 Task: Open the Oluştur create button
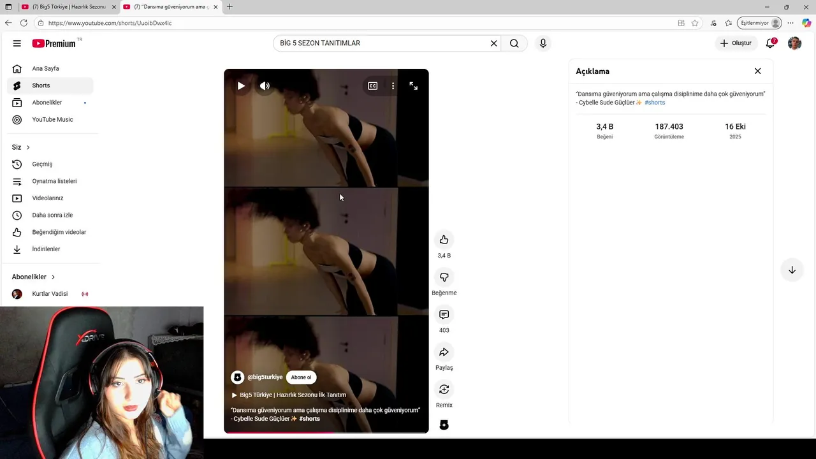[x=736, y=43]
